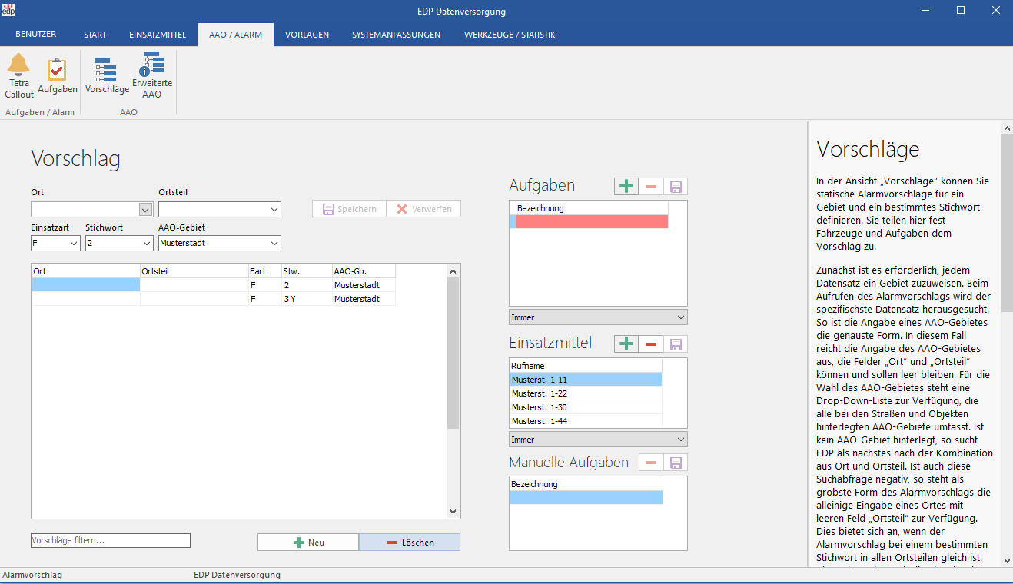Viewport: 1013px width, 584px height.
Task: Sort by the Ortsteil column header
Action: [x=194, y=271]
